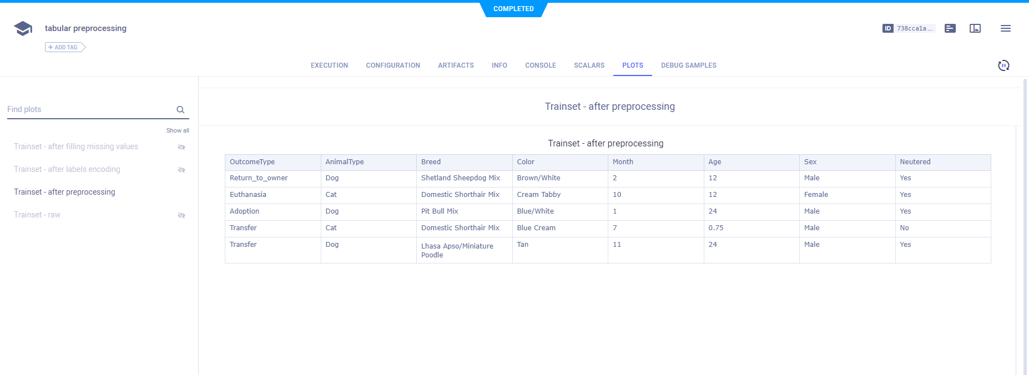Open the CONFIGURATION tab
Image resolution: width=1029 pixels, height=375 pixels.
(393, 65)
